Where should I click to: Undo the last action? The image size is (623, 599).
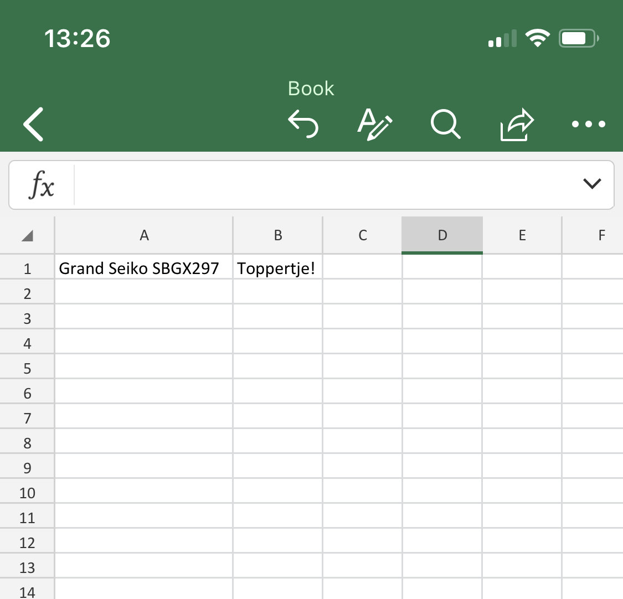click(303, 124)
